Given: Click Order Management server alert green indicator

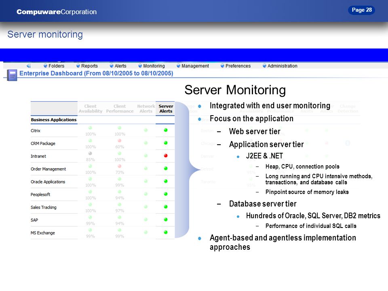Looking at the screenshot, I should coord(166,168).
